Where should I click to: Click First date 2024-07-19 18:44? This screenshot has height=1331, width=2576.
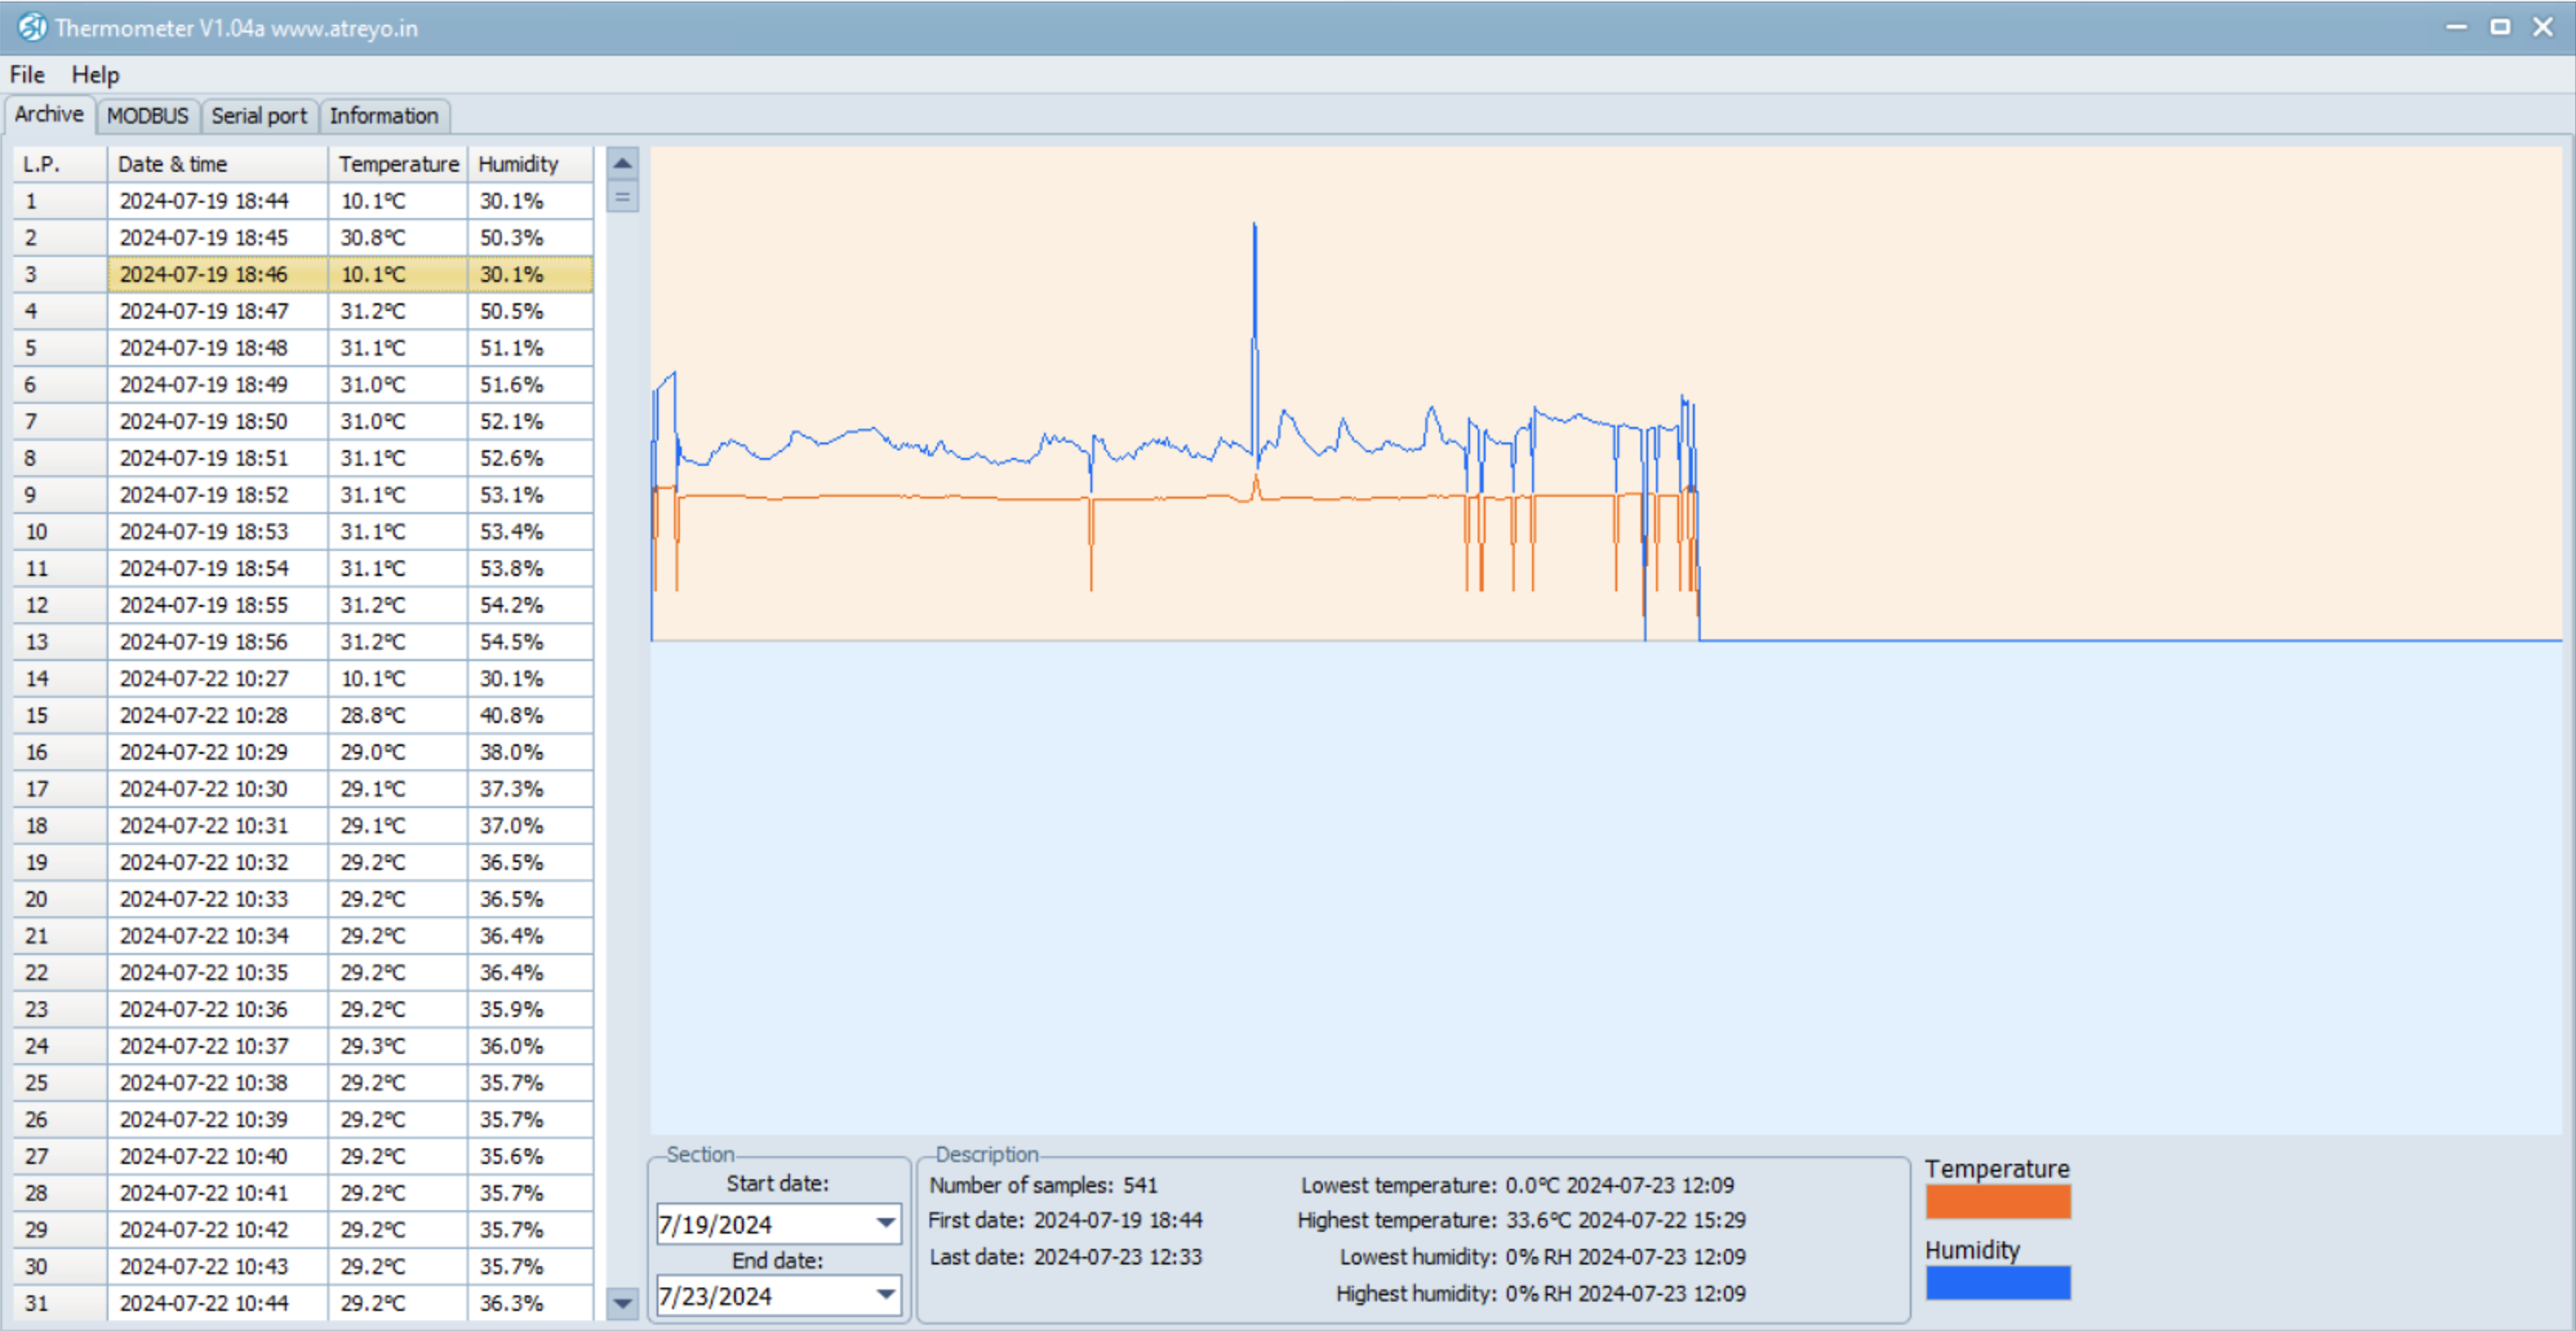(1065, 1220)
